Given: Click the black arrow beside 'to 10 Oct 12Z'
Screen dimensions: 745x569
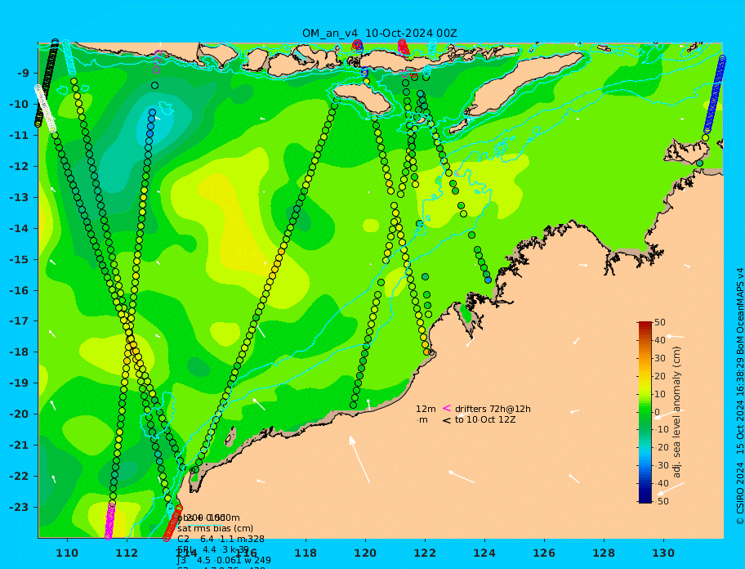Looking at the screenshot, I should pyautogui.click(x=446, y=419).
